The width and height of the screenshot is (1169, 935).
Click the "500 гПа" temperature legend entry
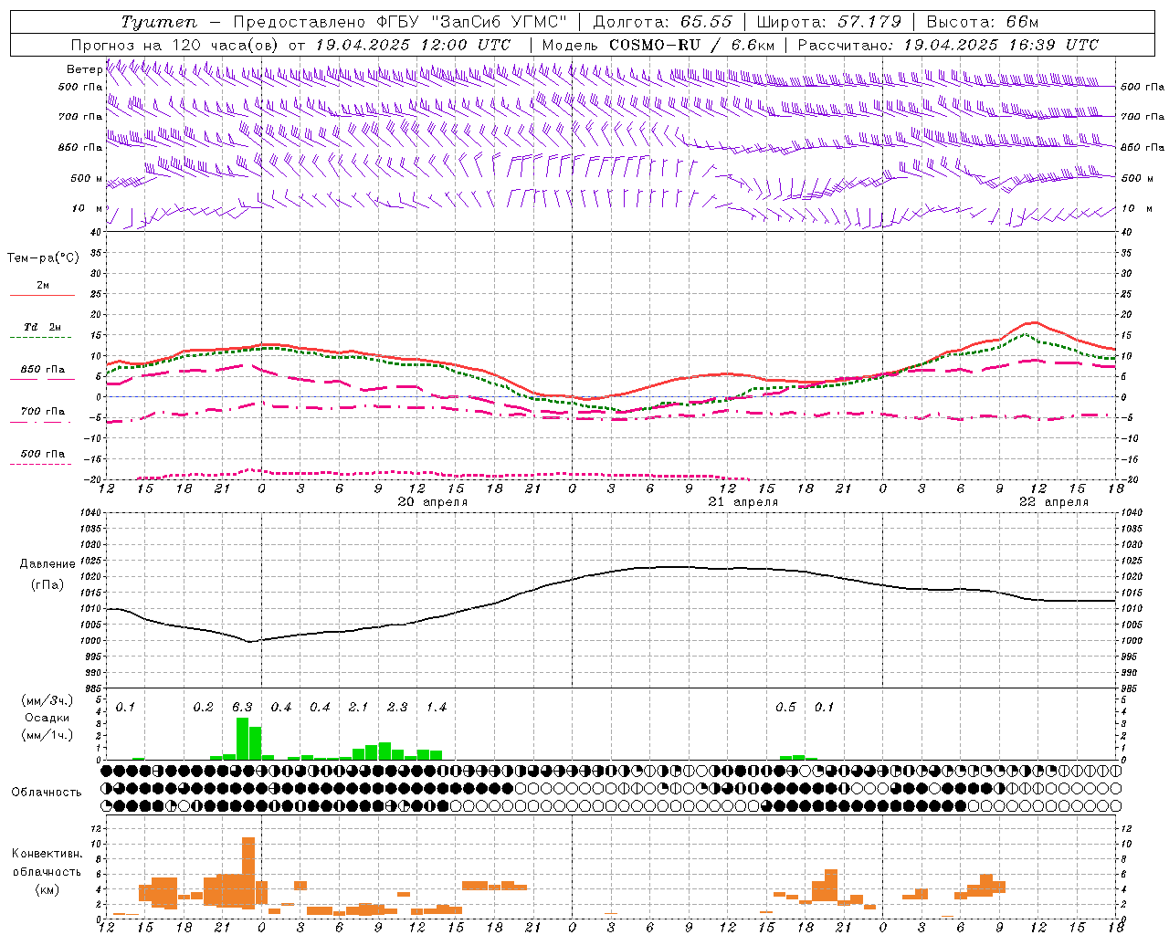pyautogui.click(x=43, y=454)
